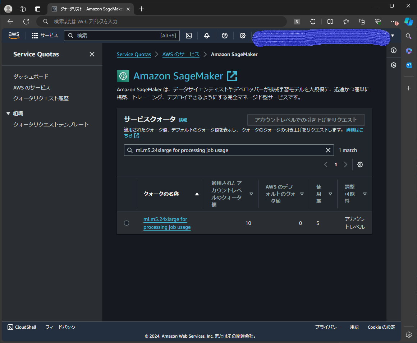Open browser essentials heart icon
This screenshot has width=417, height=343.
point(378,22)
